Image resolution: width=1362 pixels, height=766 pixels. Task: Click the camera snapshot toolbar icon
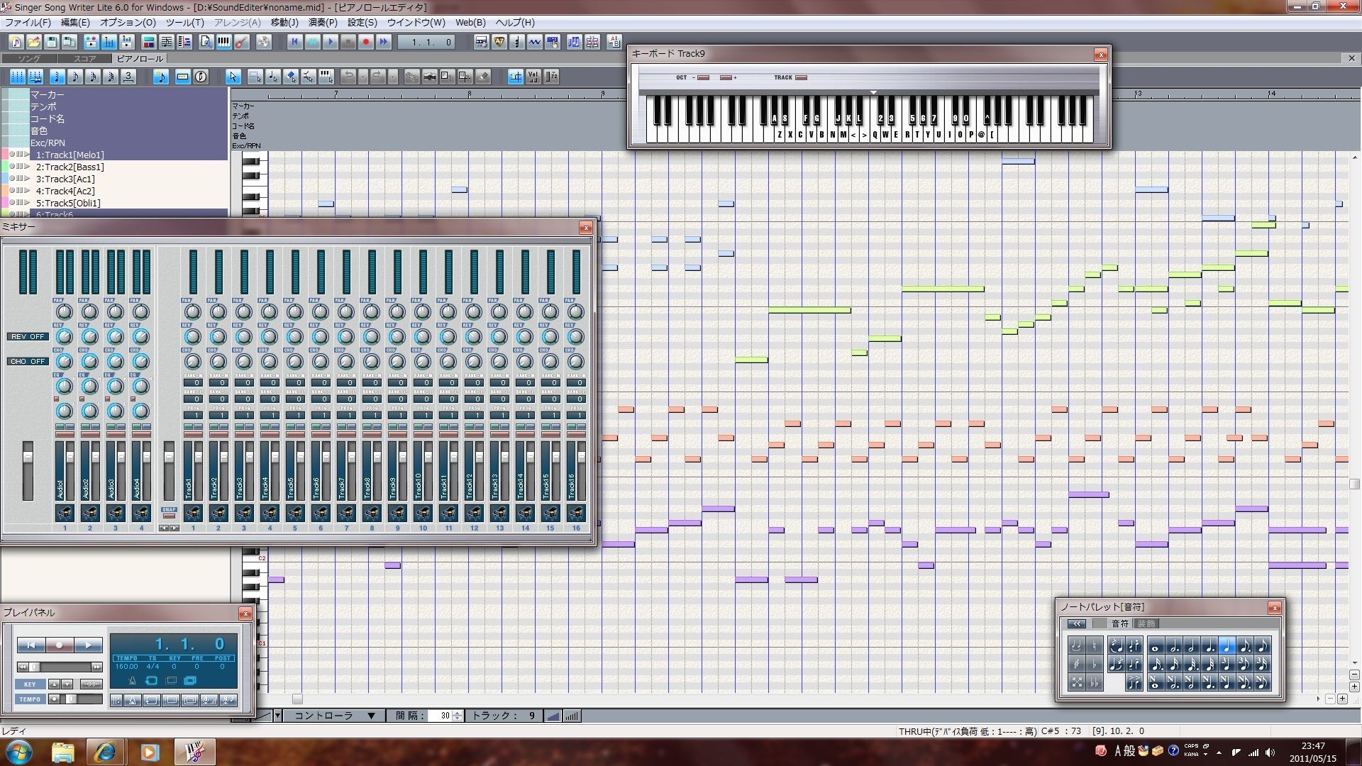[429, 77]
